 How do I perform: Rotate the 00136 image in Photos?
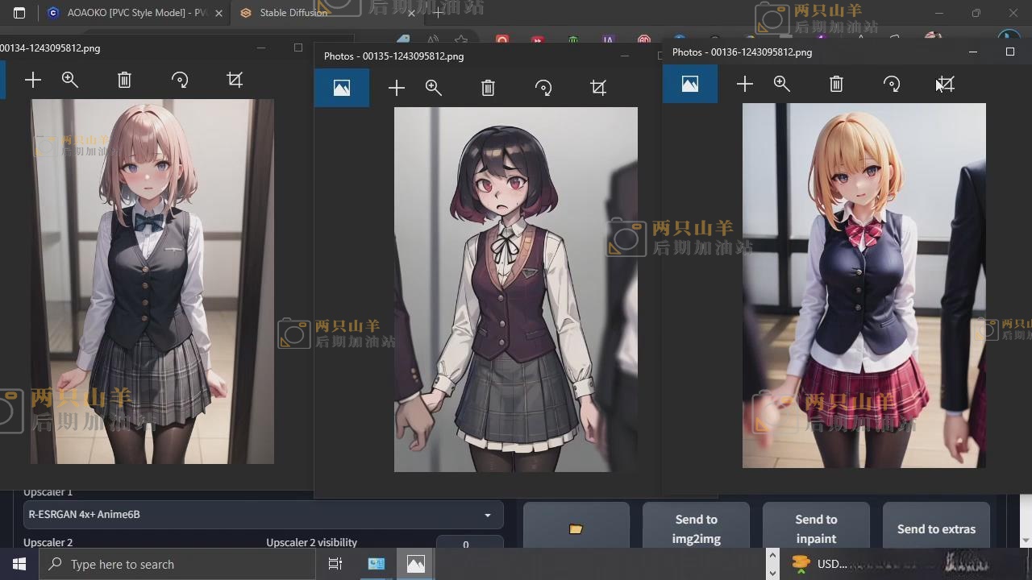tap(892, 84)
